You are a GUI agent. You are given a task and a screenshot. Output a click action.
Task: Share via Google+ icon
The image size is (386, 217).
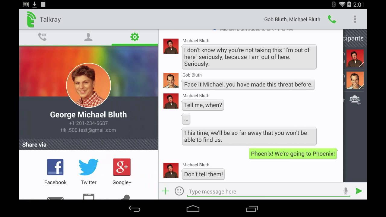click(x=122, y=167)
